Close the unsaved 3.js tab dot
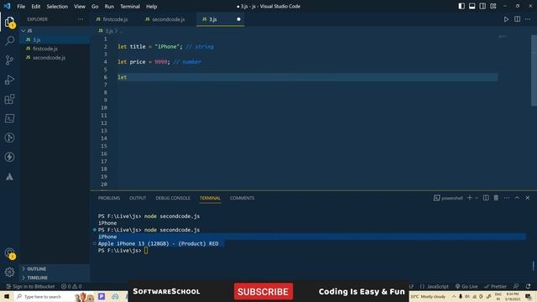 coord(238,19)
